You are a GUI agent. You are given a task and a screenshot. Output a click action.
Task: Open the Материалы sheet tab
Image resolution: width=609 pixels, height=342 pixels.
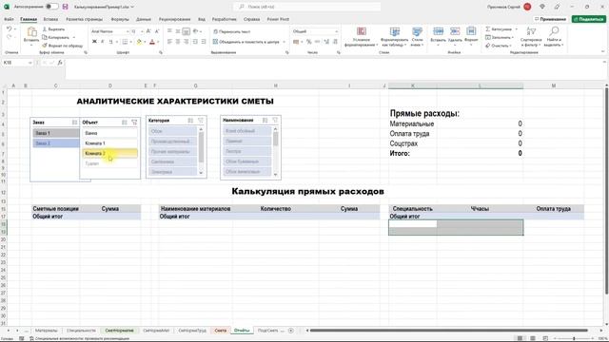tap(47, 331)
